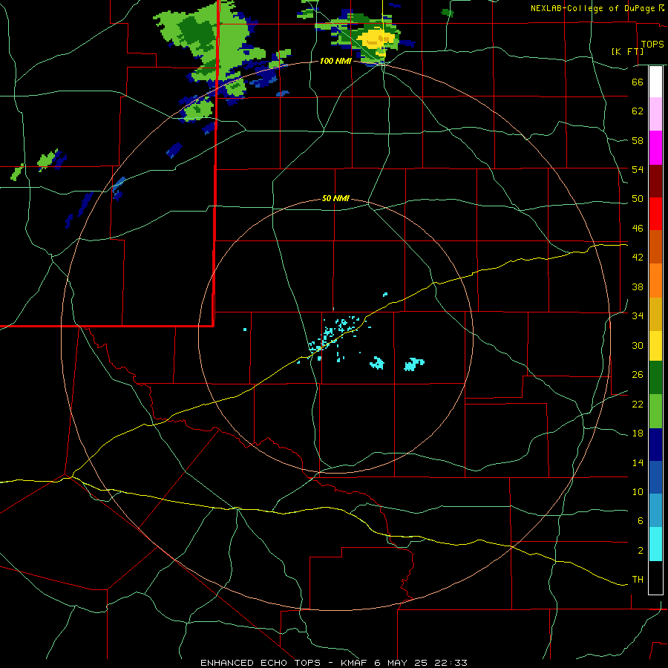This screenshot has width=668, height=668.
Task: Click the "34" legend value
Action: 638,316
